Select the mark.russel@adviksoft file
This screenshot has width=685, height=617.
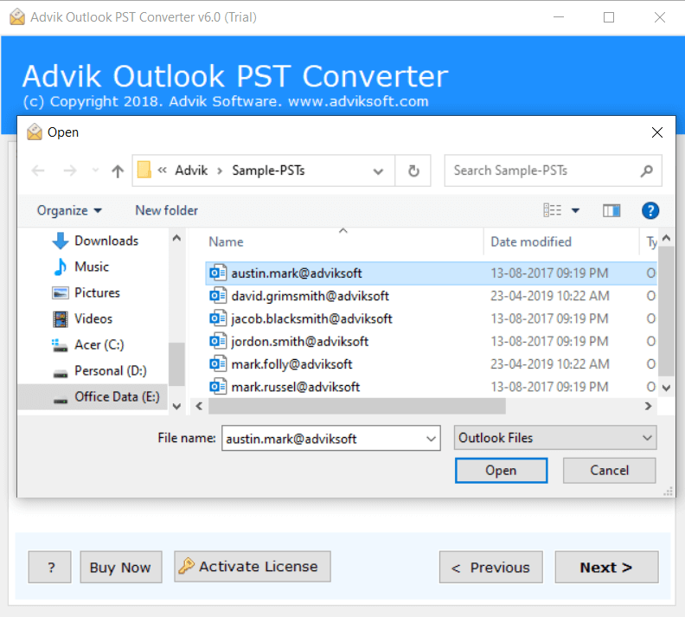pos(431,387)
